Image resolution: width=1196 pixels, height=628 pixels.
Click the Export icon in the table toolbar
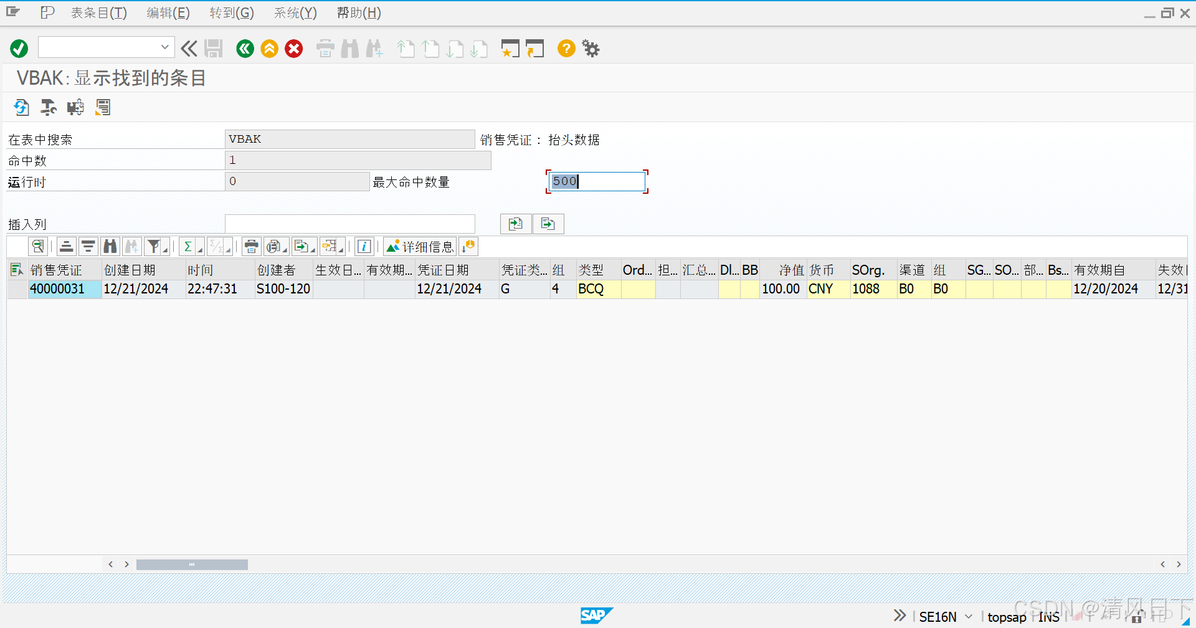[x=302, y=246]
